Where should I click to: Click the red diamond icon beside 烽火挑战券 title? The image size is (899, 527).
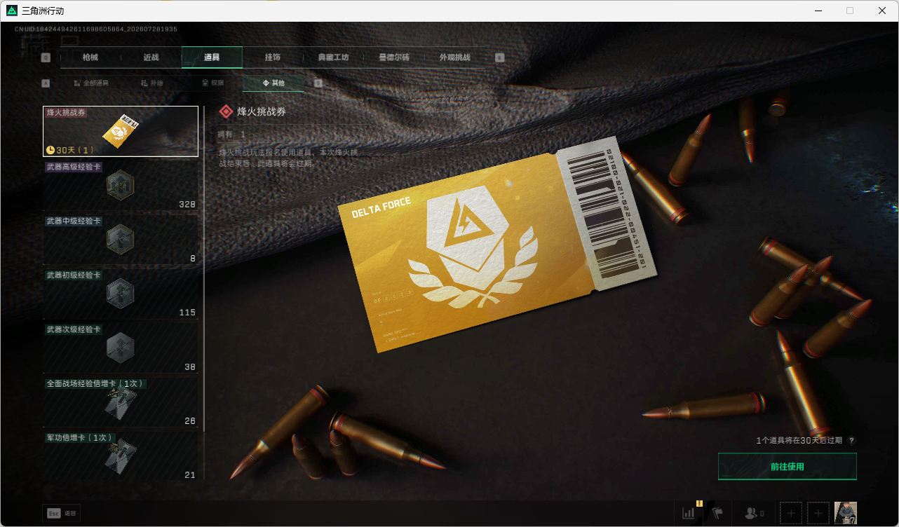tap(226, 111)
